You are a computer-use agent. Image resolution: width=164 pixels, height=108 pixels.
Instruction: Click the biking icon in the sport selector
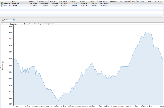(x=3, y=20)
